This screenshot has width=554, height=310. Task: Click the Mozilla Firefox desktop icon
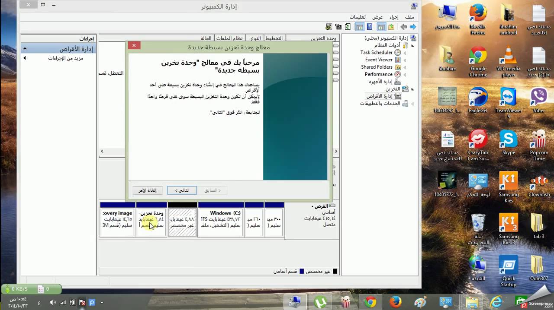pyautogui.click(x=478, y=20)
